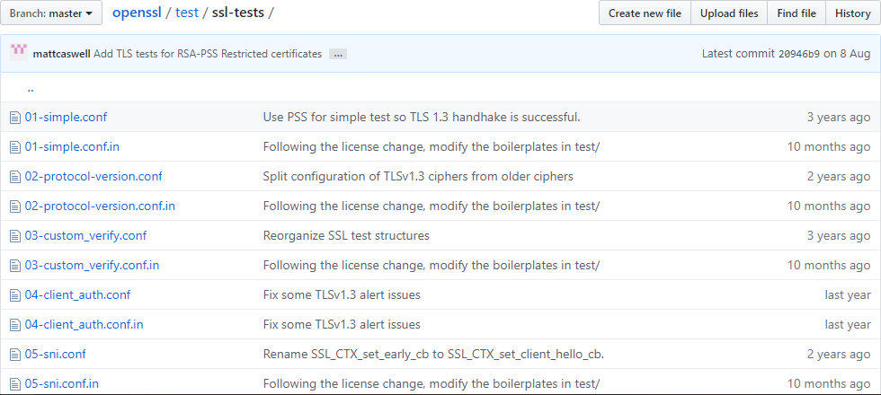This screenshot has height=395, width=881.
Task: Click mattcaswell's avatar image
Action: tap(19, 53)
